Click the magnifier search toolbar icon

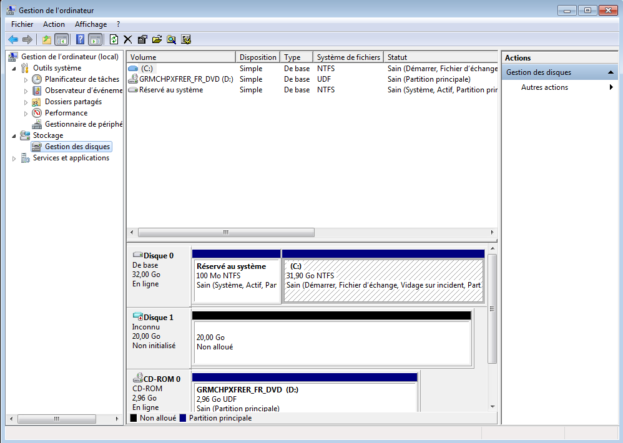171,39
